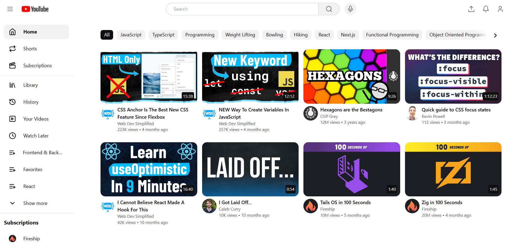Click the Shorts sidebar icon
This screenshot has height=251, width=509.
point(12,49)
